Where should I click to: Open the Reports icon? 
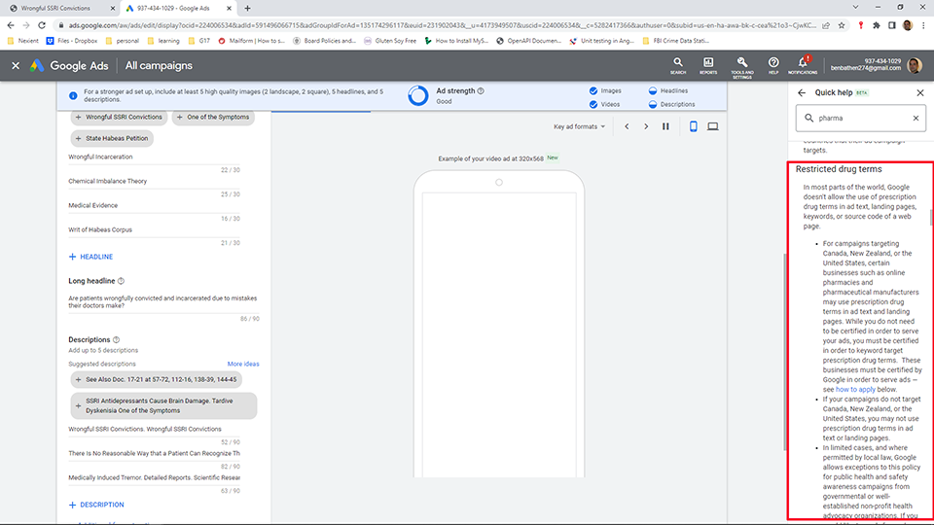[708, 64]
